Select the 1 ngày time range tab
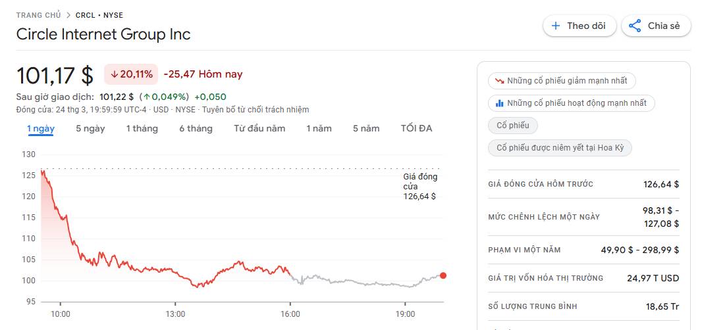The height and width of the screenshot is (330, 702). (41, 128)
